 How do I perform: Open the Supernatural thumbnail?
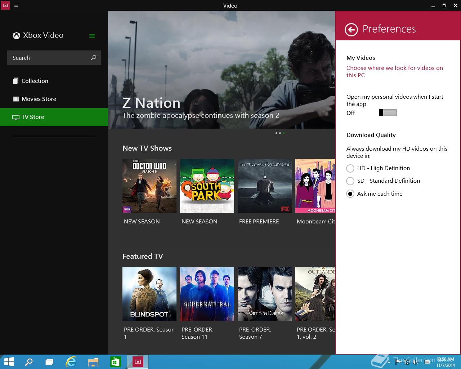pos(207,294)
